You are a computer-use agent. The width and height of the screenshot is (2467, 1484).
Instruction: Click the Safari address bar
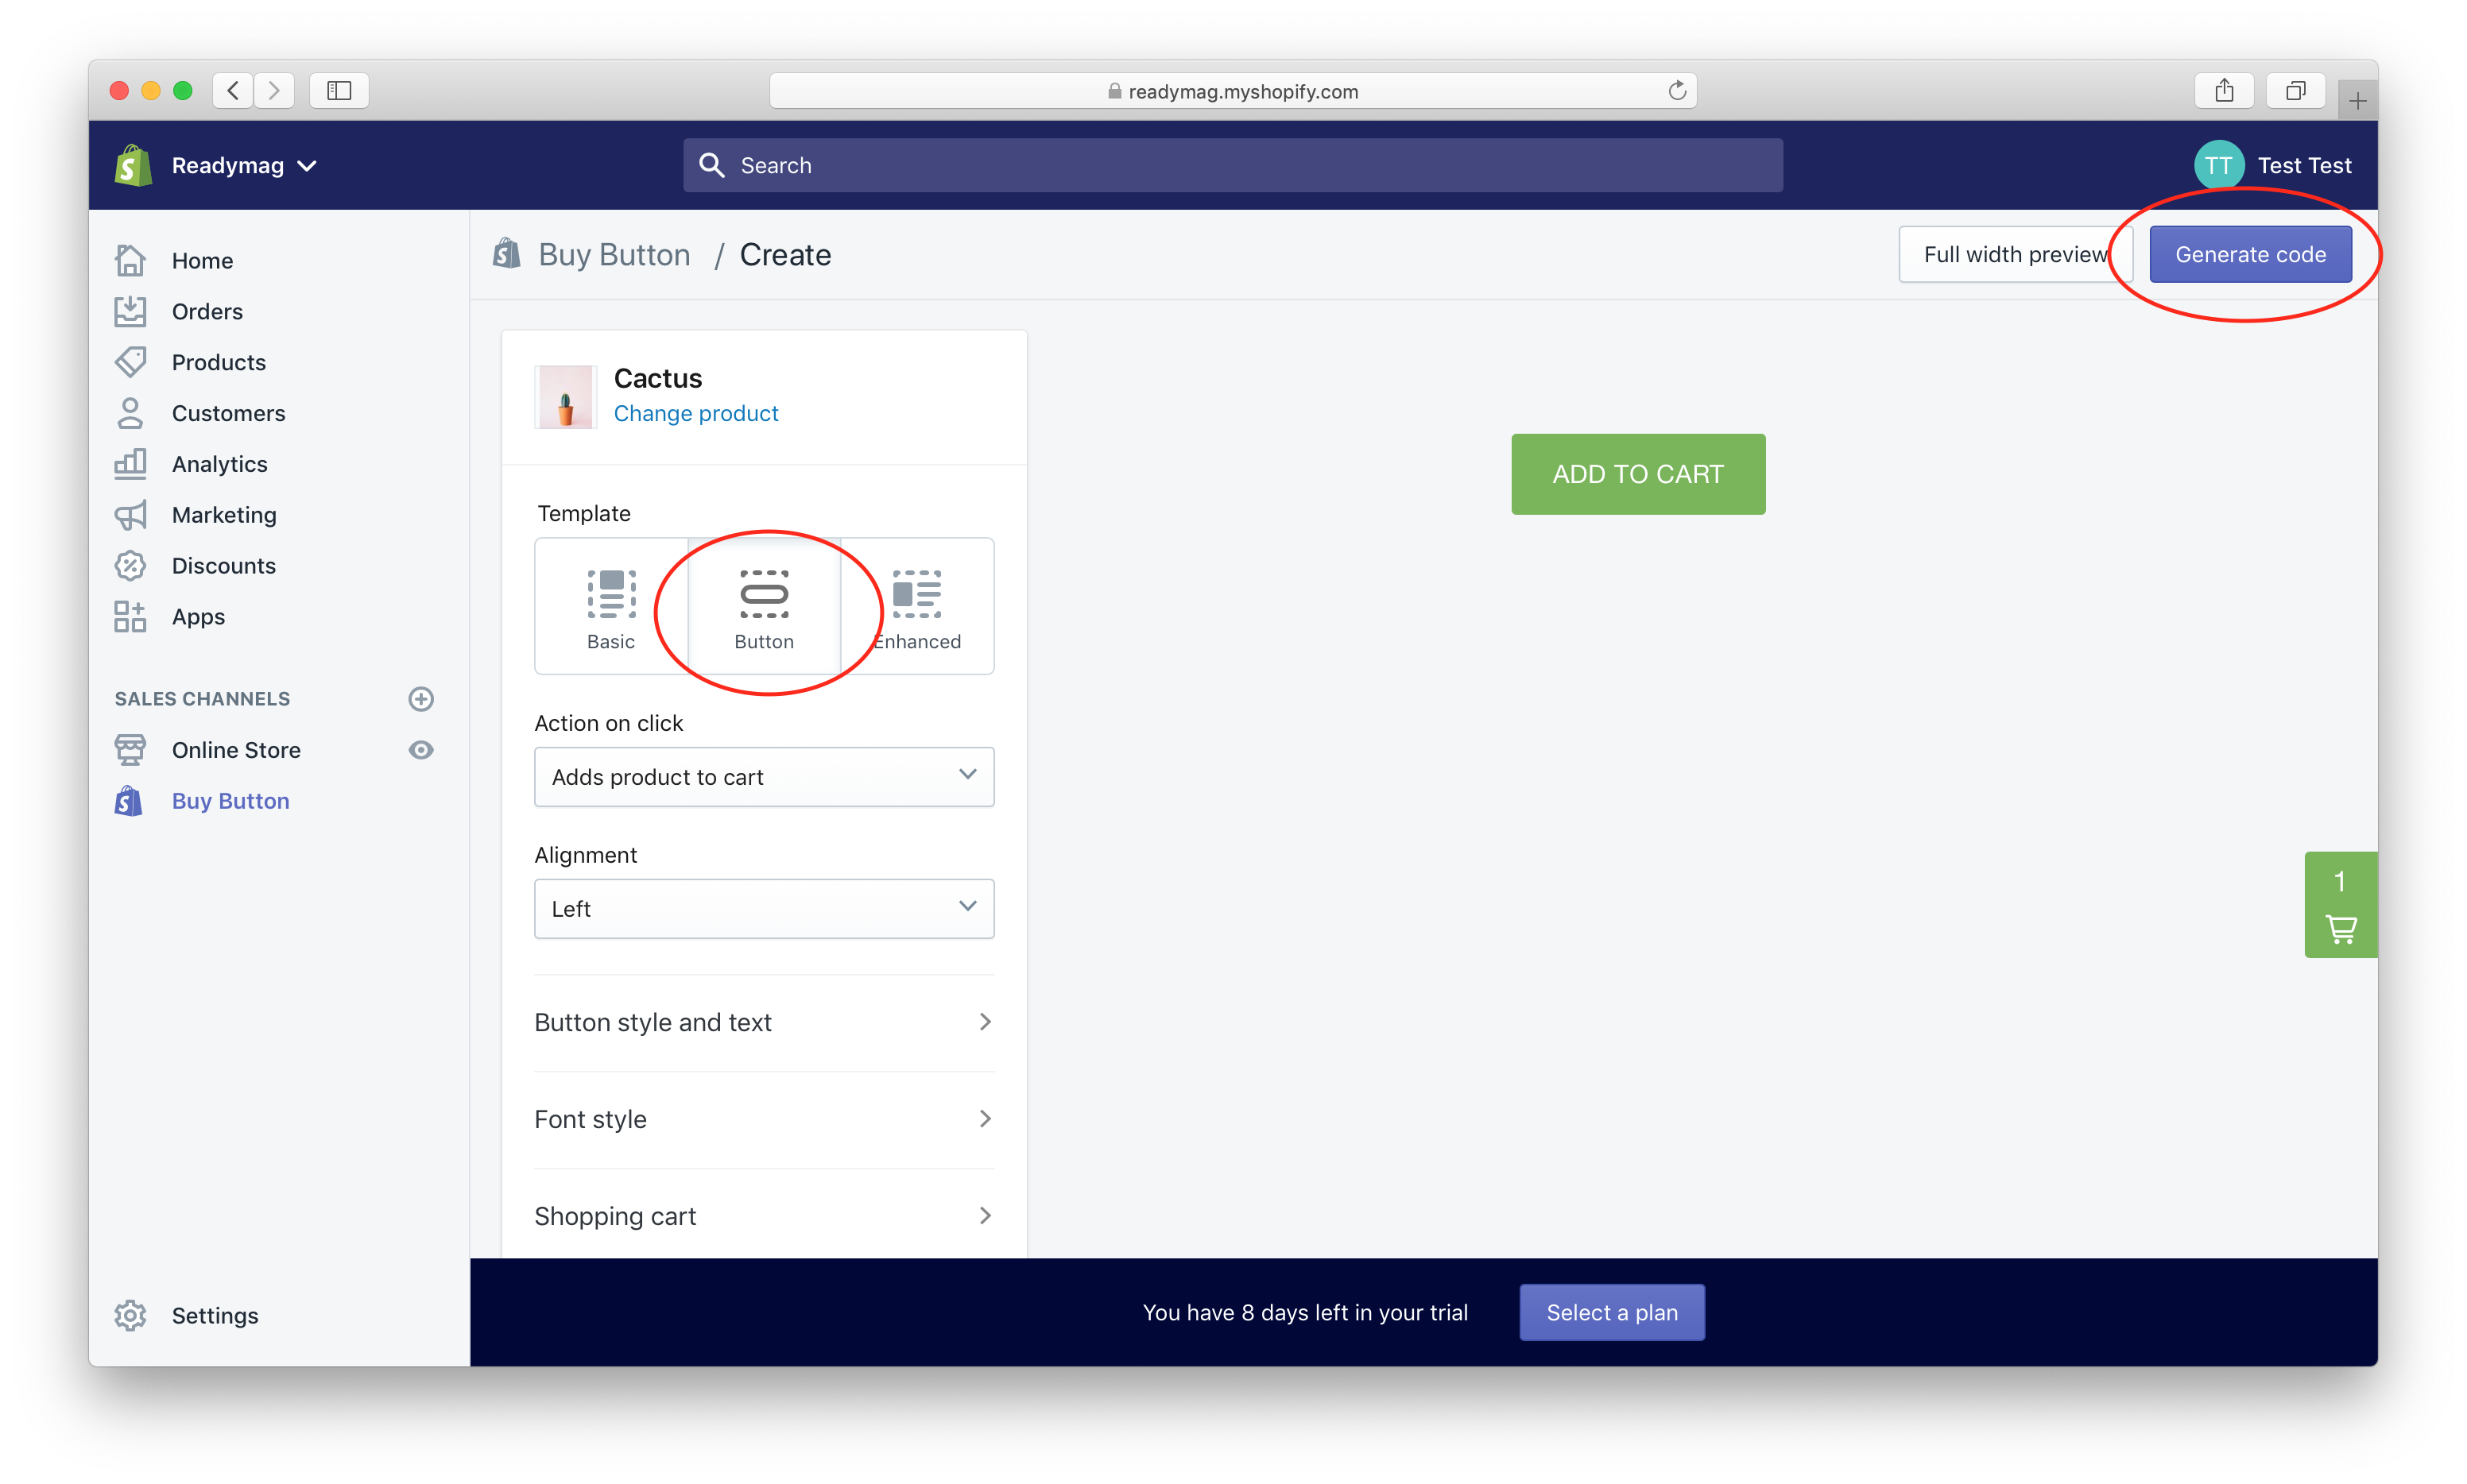1233,91
